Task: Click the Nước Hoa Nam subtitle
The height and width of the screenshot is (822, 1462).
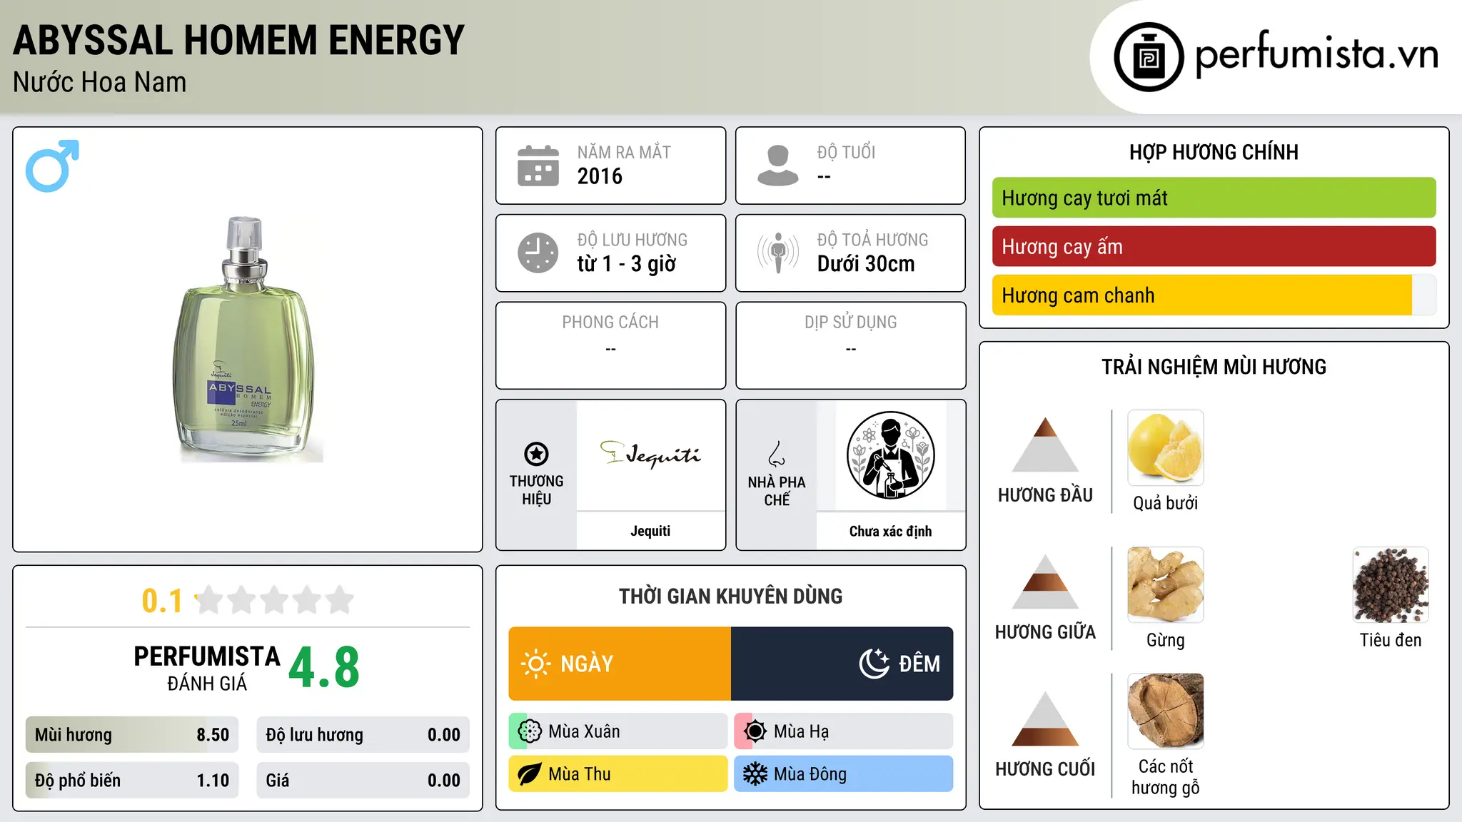Action: tap(100, 82)
